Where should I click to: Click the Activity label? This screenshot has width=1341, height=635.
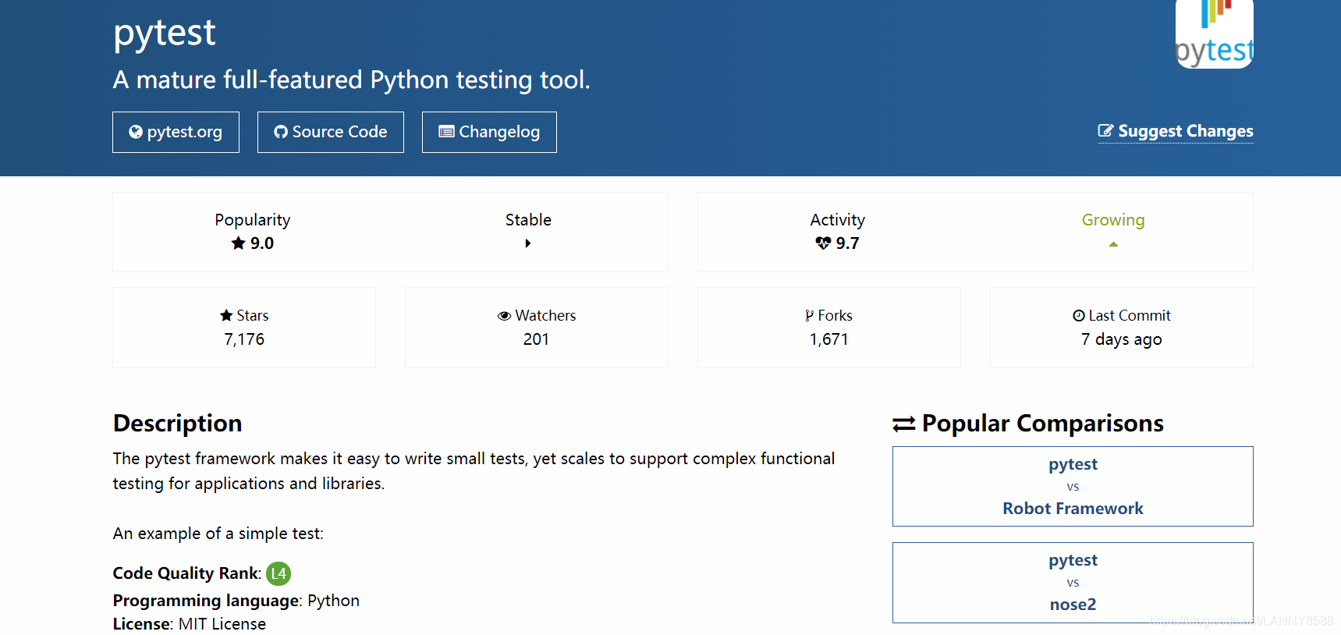[838, 220]
